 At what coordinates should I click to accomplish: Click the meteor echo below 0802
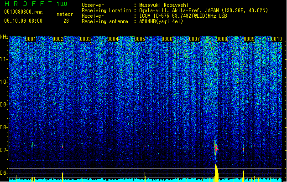(63, 147)
